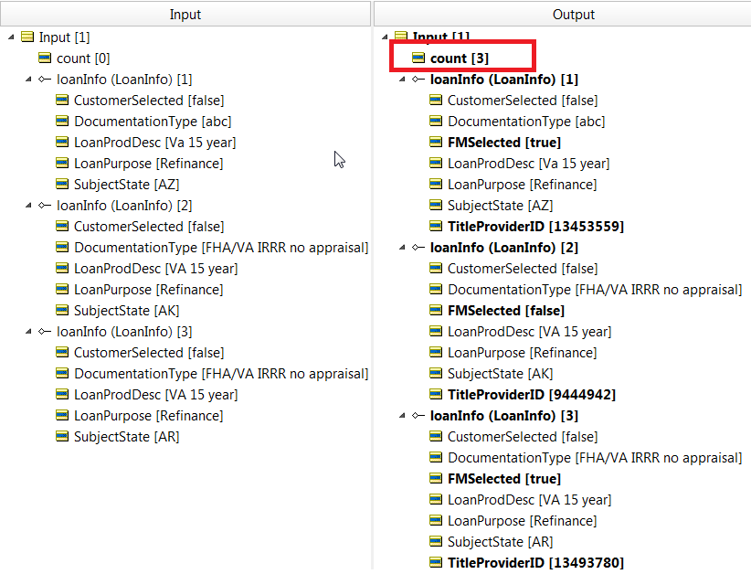Click the icon beside TitleProviderID [13453559]

(436, 226)
